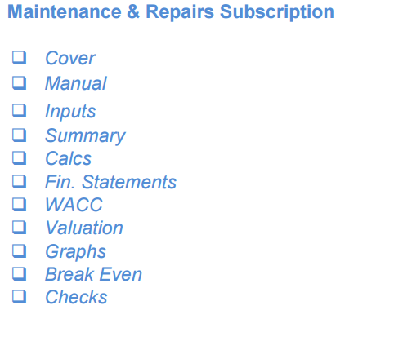Open the Checks sheet link
The width and height of the screenshot is (403, 350).
point(76,297)
